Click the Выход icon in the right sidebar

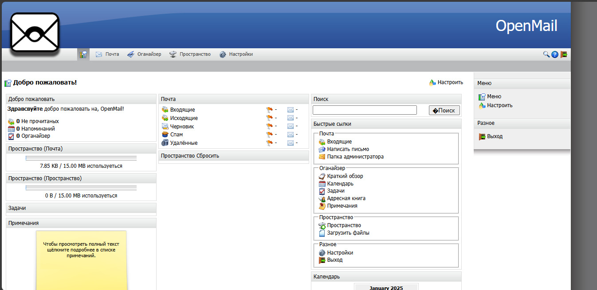coord(482,137)
